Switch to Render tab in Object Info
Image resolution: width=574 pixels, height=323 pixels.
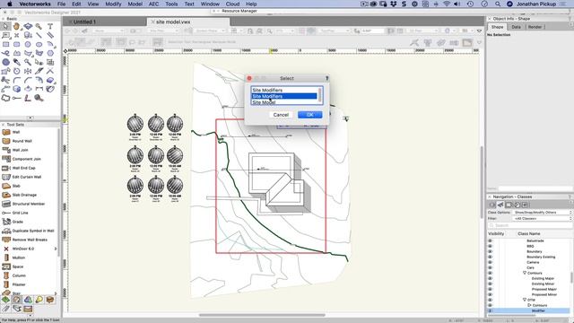(535, 27)
